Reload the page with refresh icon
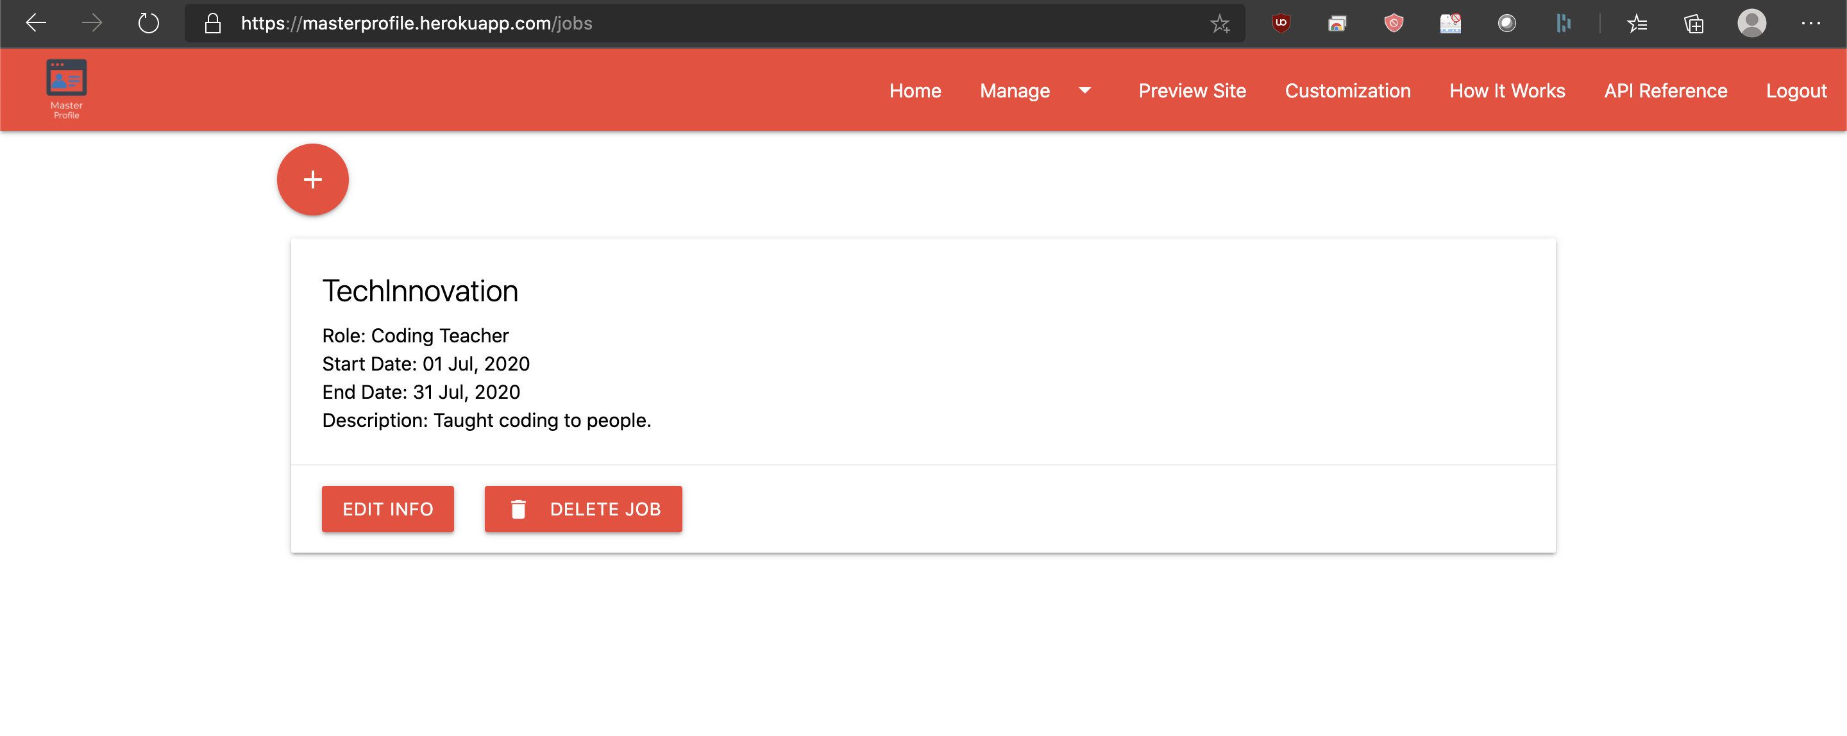This screenshot has height=736, width=1847. [148, 23]
